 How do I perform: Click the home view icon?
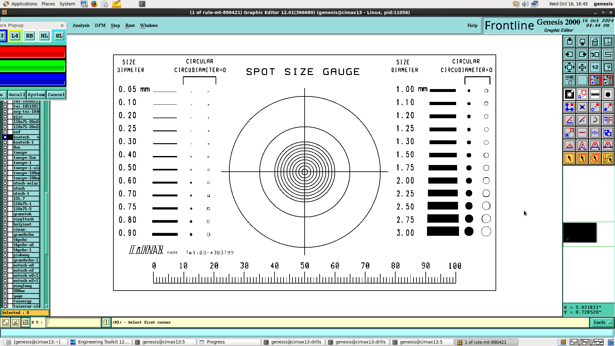(x=595, y=42)
